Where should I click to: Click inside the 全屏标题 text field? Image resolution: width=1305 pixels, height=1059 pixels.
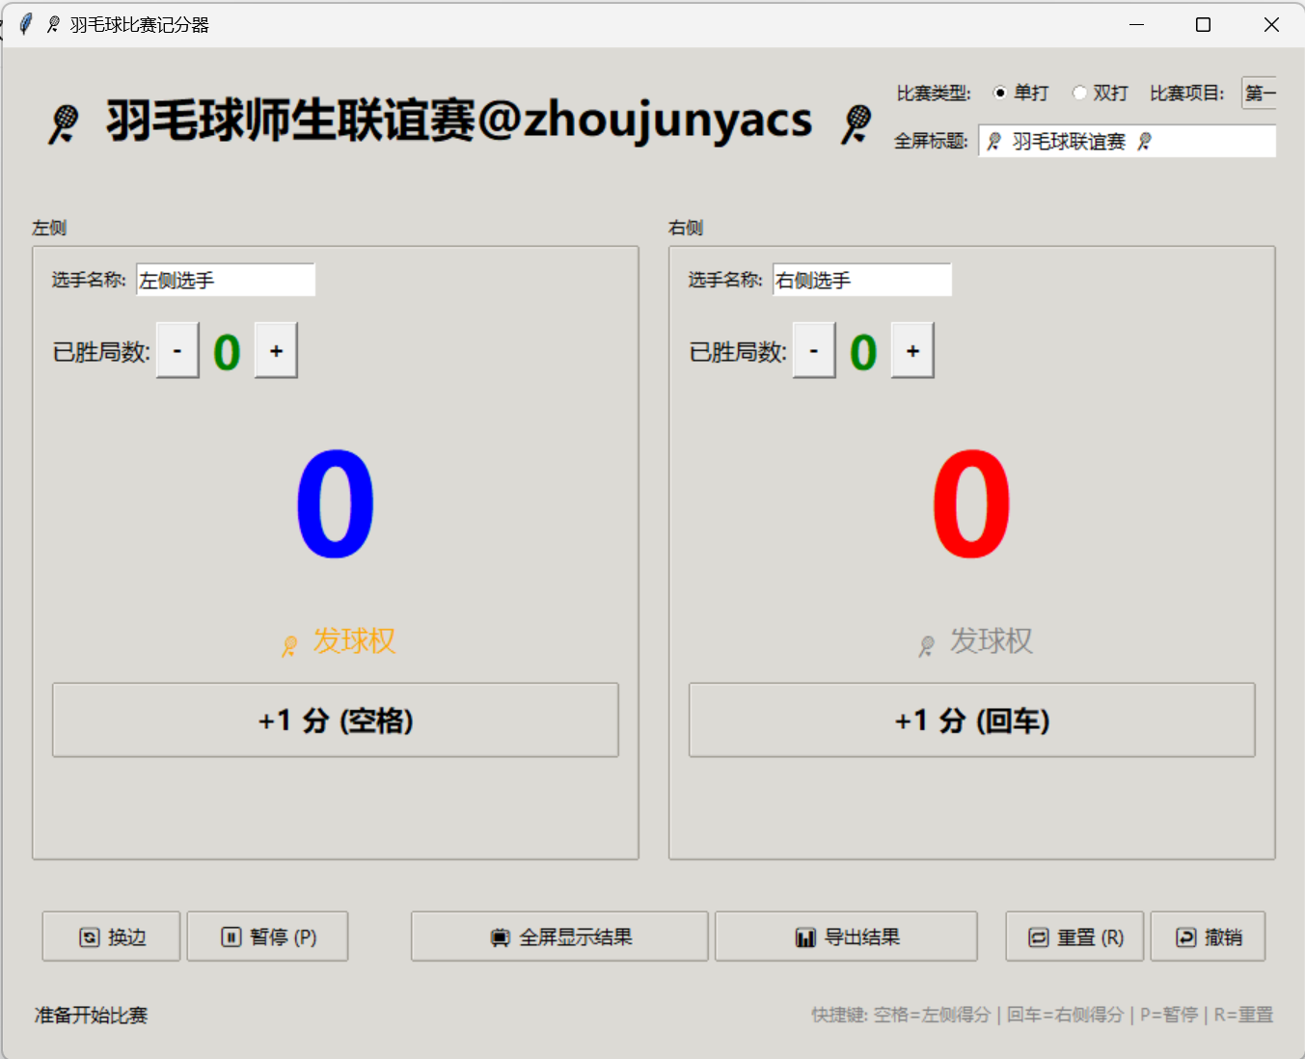pyautogui.click(x=1127, y=141)
